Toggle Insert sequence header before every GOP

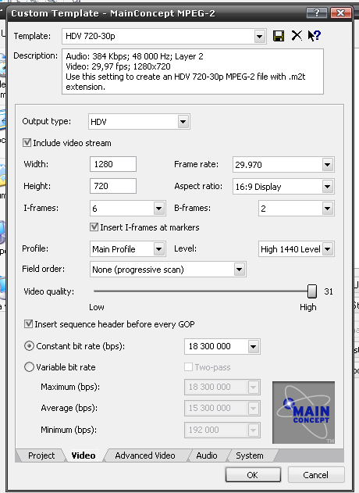click(29, 323)
